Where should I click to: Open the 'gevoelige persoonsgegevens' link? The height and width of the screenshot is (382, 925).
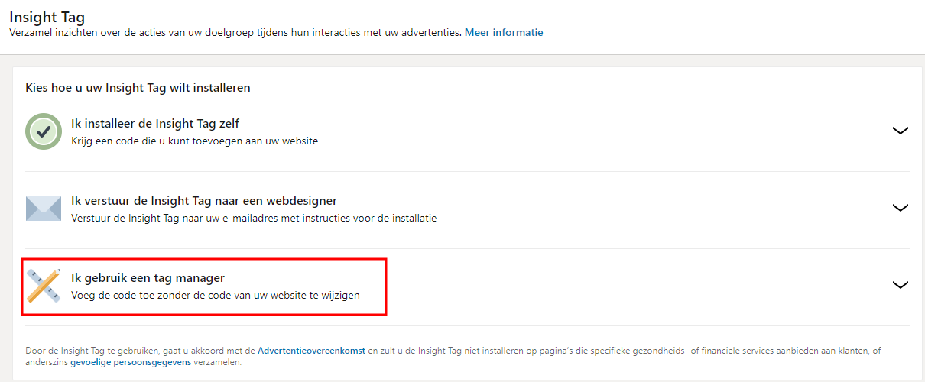pos(131,363)
